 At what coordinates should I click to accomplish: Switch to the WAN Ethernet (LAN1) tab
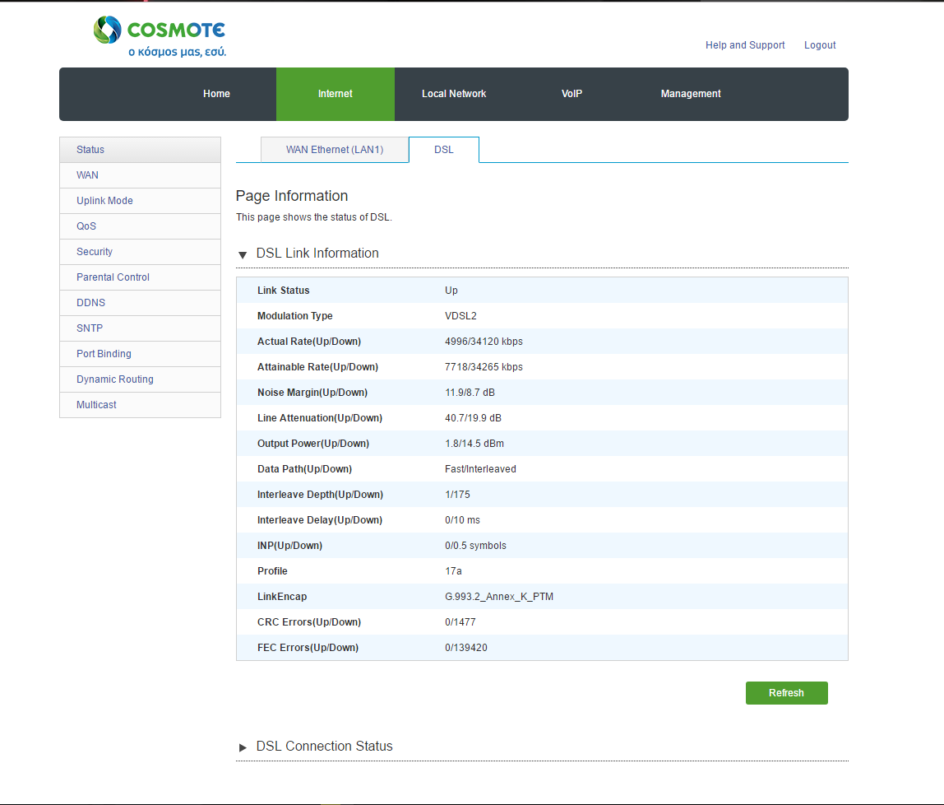pyautogui.click(x=335, y=150)
